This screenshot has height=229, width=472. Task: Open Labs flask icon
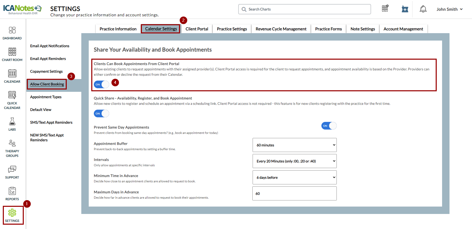pos(12,122)
